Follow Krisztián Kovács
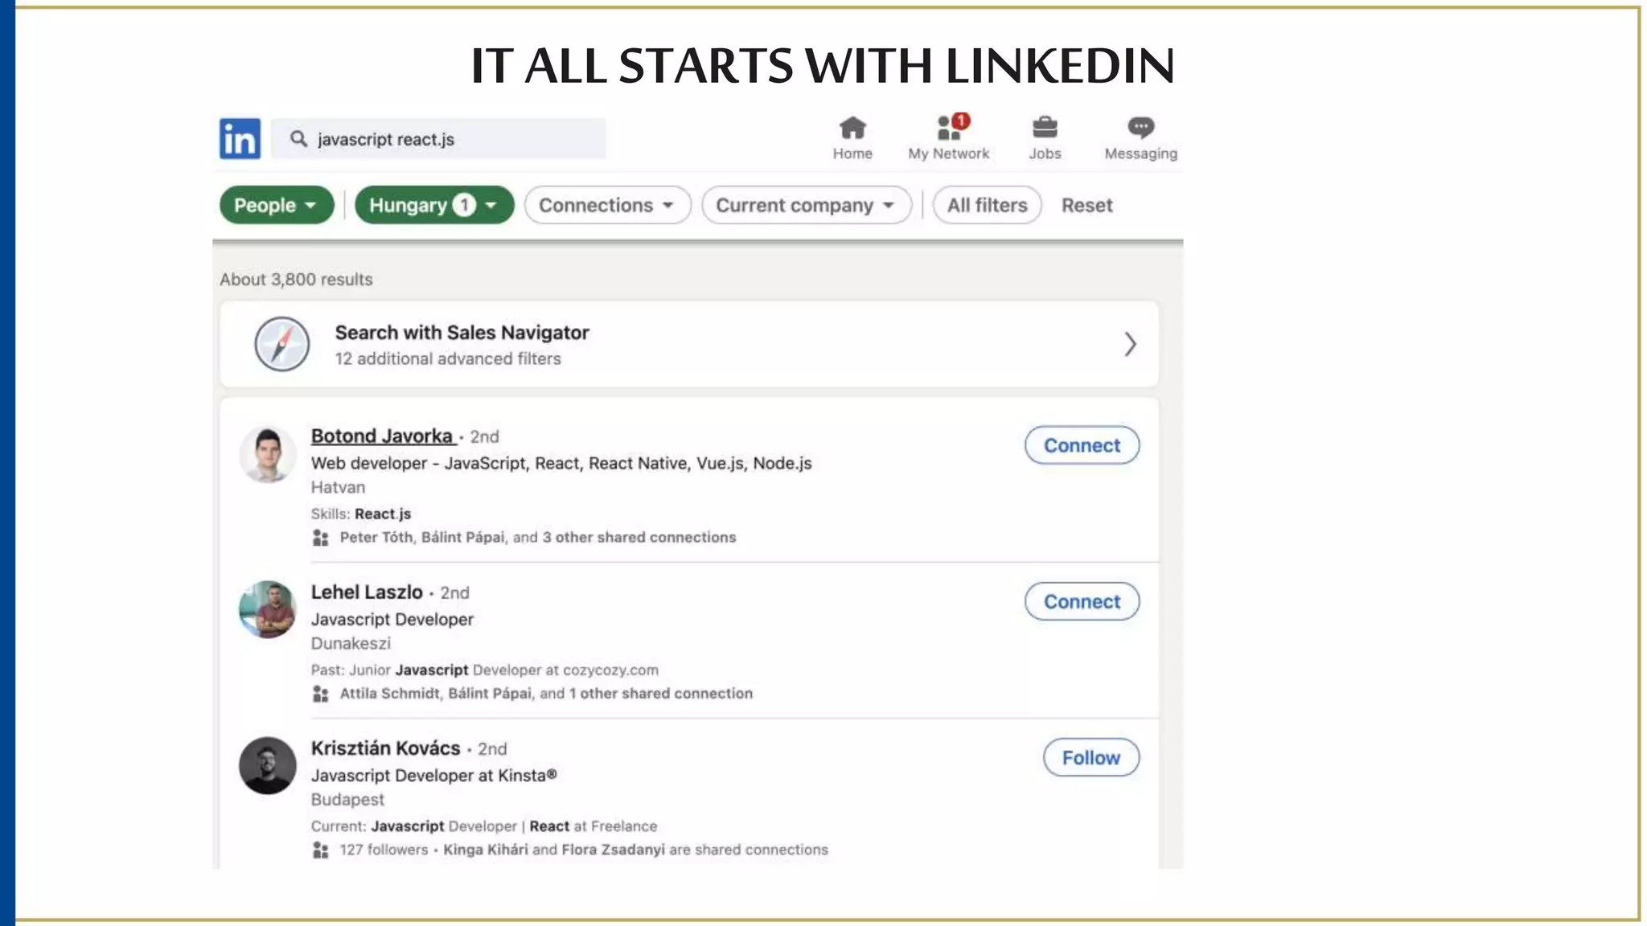 point(1091,757)
